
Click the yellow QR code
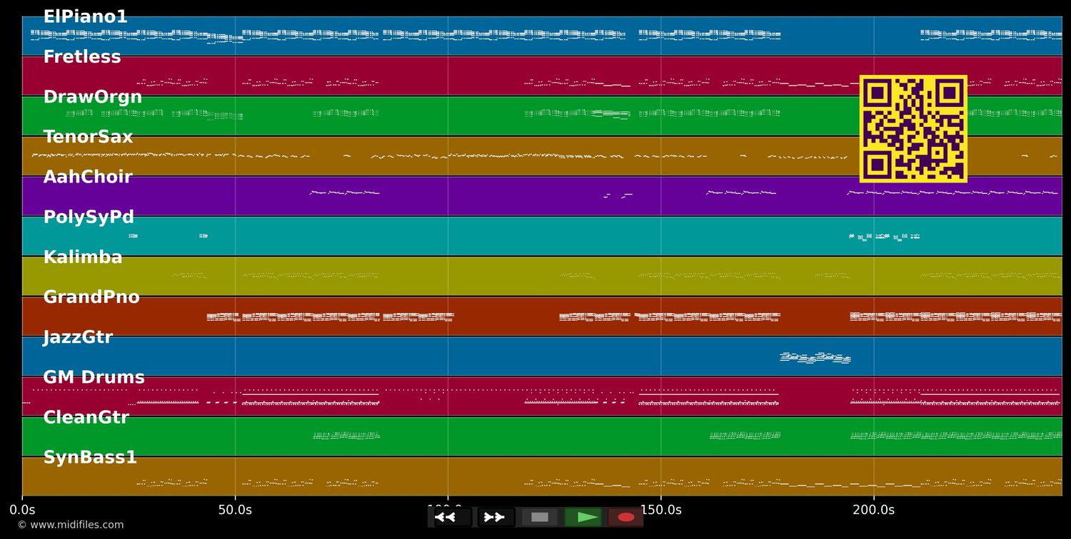click(913, 129)
